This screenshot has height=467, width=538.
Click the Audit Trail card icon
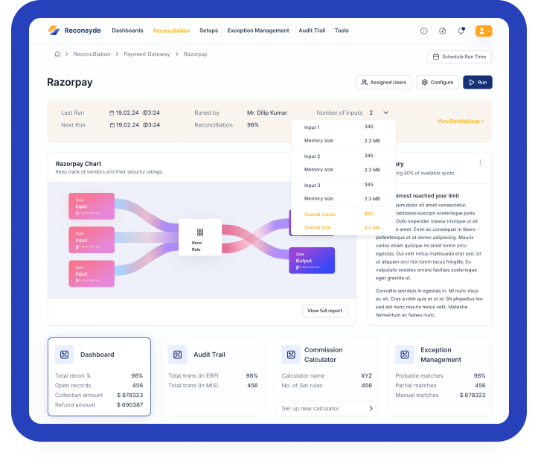pyautogui.click(x=177, y=355)
